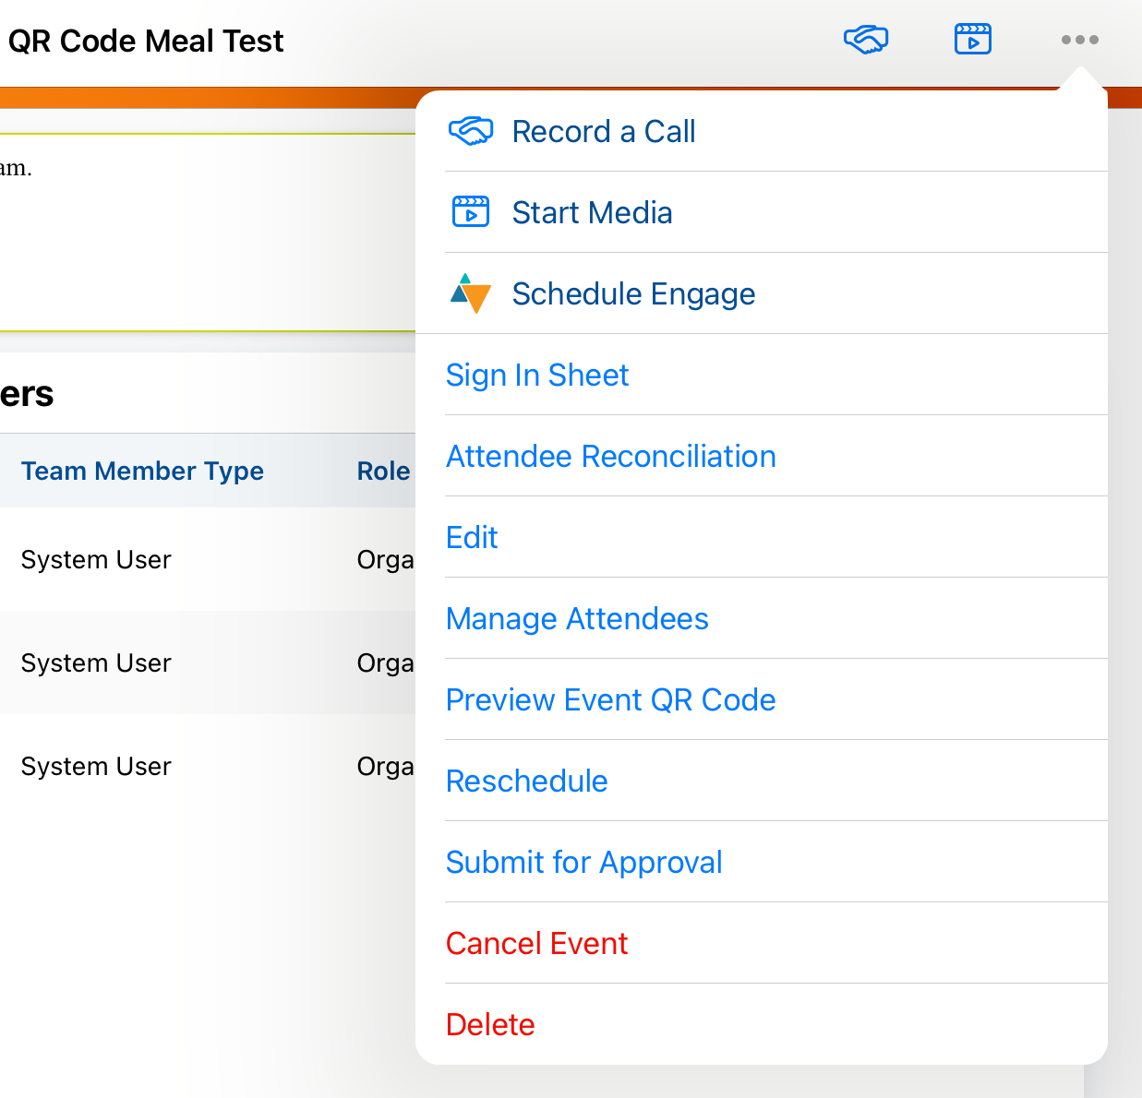1142x1098 pixels.
Task: Tap the red Delete option
Action: point(490,1025)
